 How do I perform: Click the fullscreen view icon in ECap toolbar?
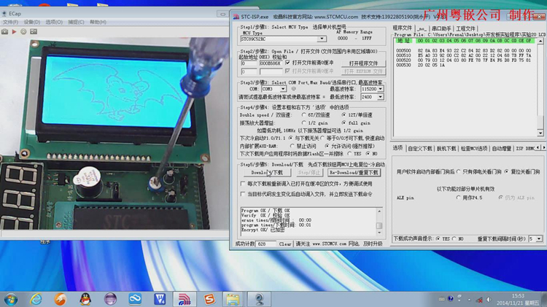[34, 32]
